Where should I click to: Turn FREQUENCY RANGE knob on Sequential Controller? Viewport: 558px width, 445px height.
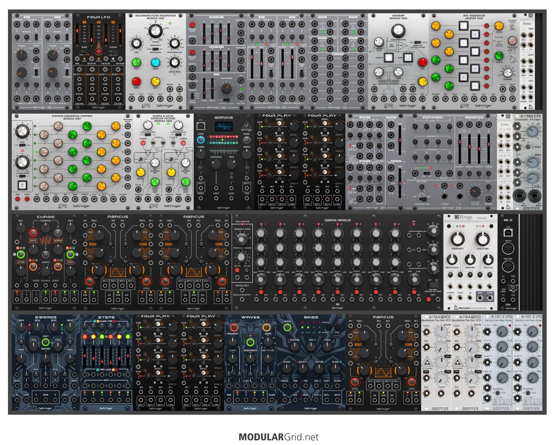(241, 239)
